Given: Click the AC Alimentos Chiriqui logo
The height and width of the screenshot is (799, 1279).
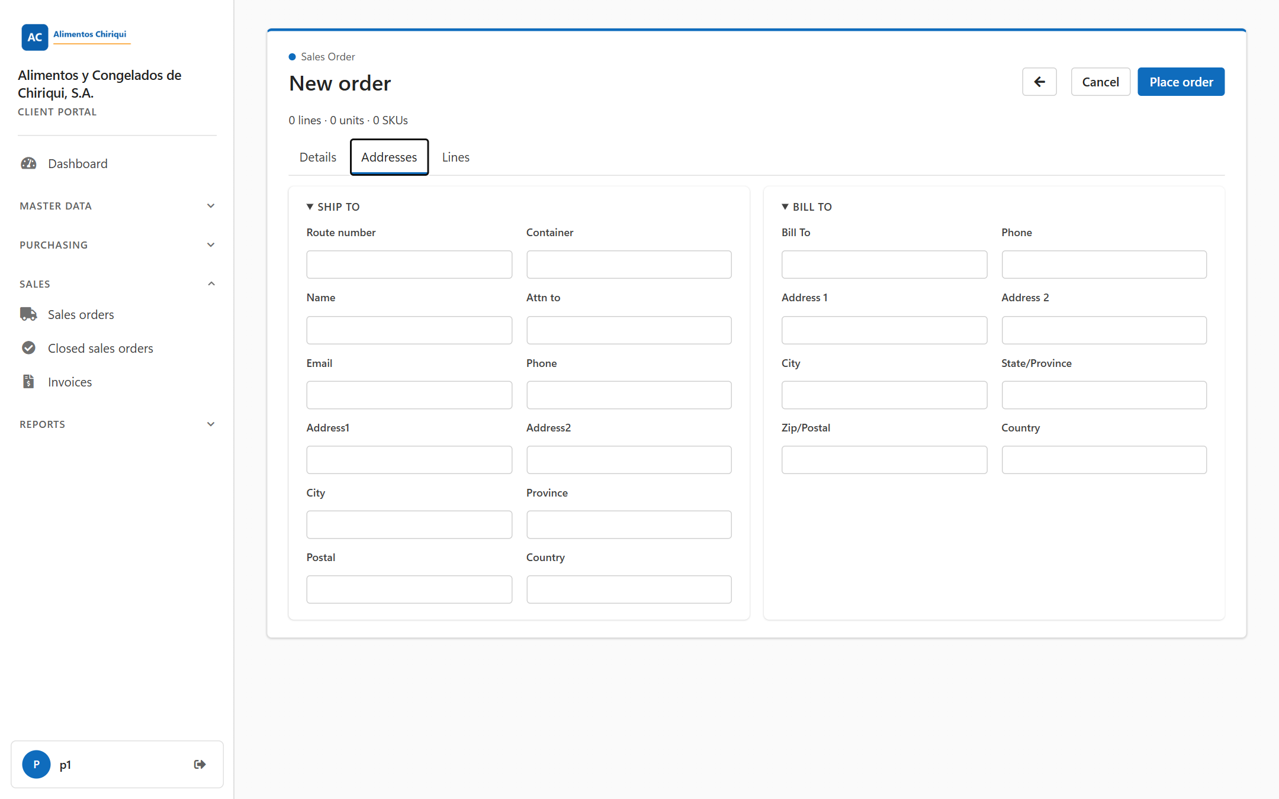Looking at the screenshot, I should (75, 37).
